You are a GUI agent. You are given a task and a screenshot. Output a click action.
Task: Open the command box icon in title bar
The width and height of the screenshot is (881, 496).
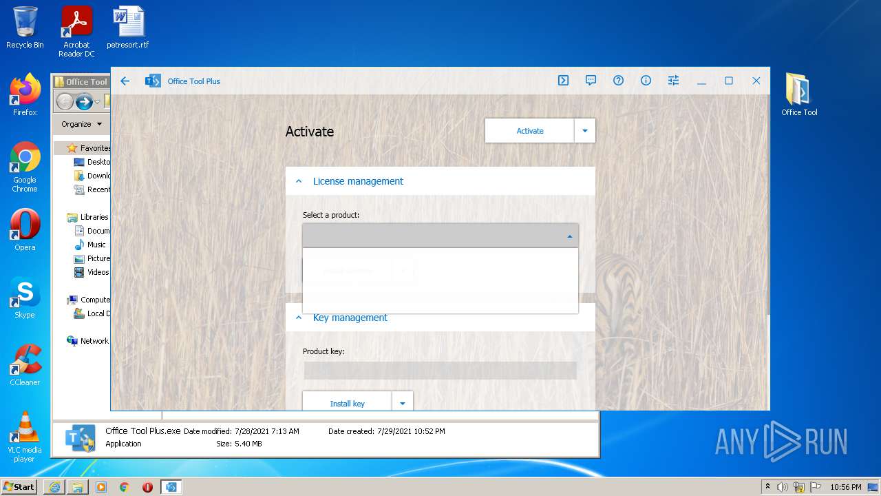[563, 81]
